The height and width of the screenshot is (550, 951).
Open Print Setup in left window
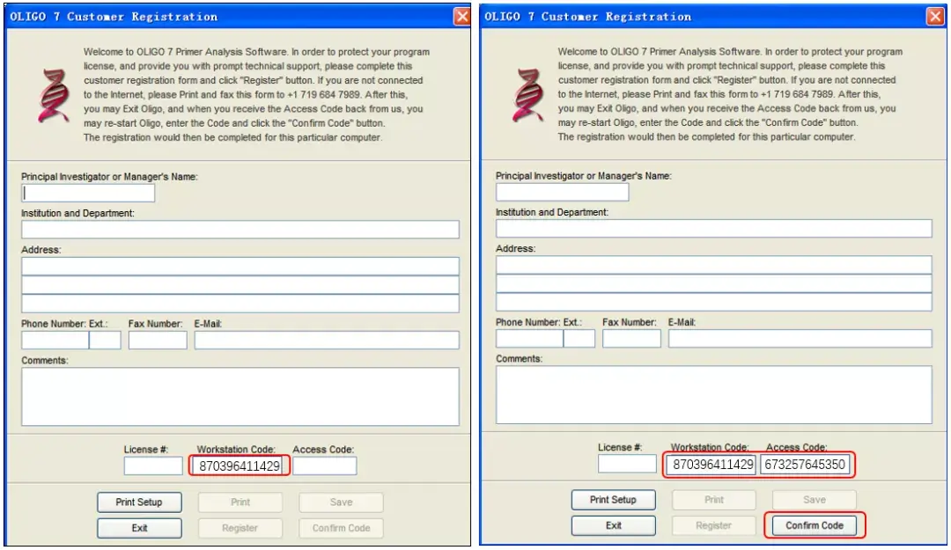pyautogui.click(x=139, y=502)
